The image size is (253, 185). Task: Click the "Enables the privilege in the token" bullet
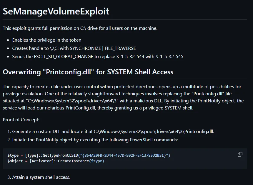47,40
